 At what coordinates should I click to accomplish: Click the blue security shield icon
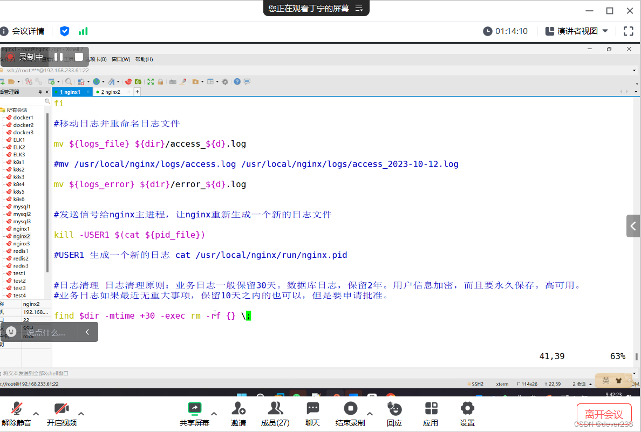point(65,31)
